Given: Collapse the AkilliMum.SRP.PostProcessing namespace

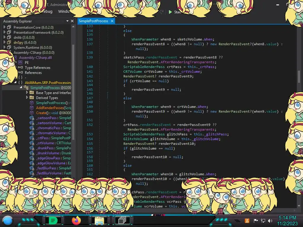Looking at the screenshot, I should (x=15, y=82).
